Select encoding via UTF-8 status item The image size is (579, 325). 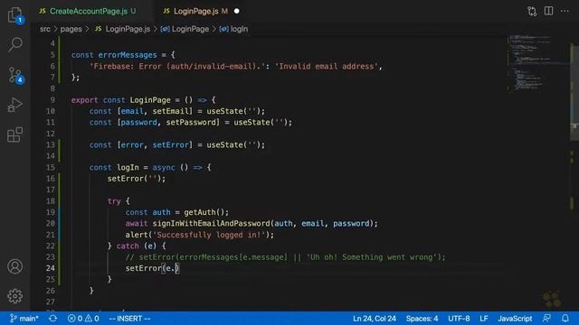(x=459, y=319)
